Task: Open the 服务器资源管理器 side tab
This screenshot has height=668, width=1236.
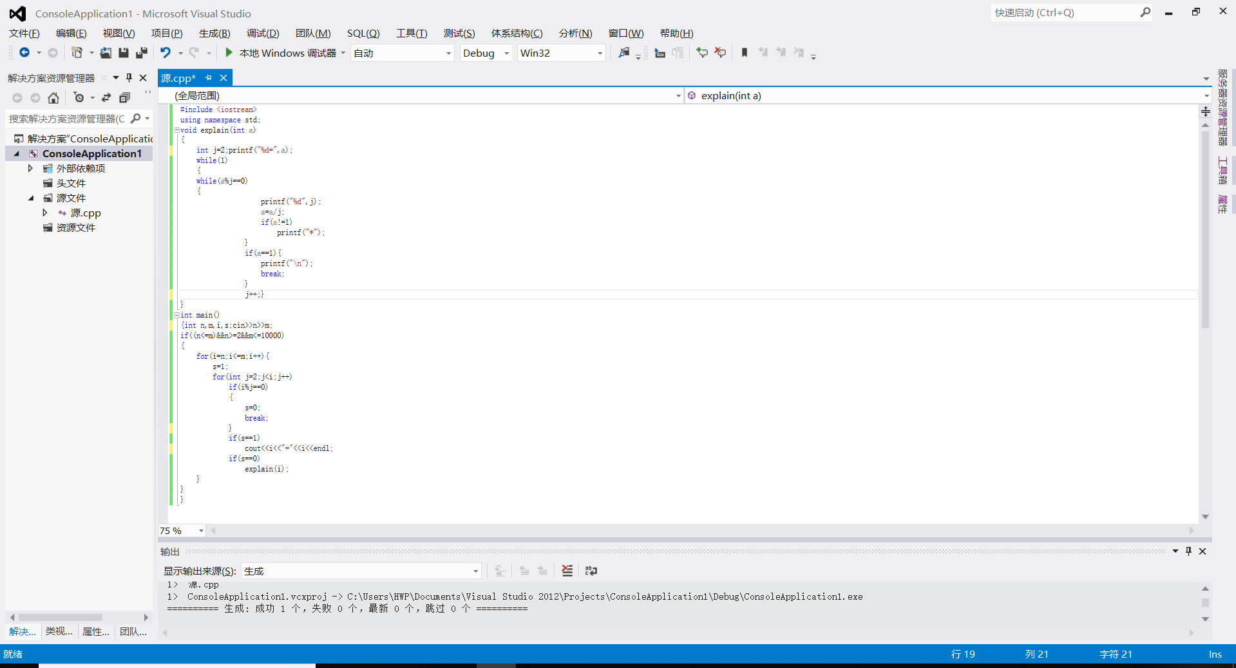Action: pos(1222,108)
